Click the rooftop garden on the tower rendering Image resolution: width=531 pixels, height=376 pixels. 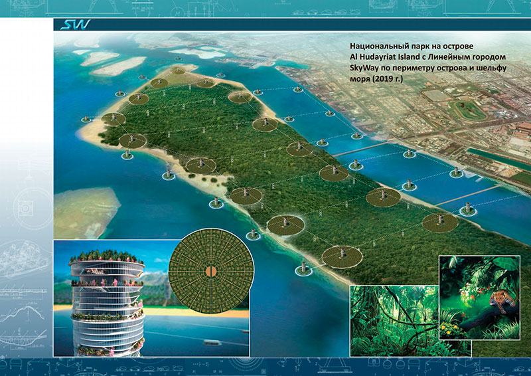(x=106, y=257)
